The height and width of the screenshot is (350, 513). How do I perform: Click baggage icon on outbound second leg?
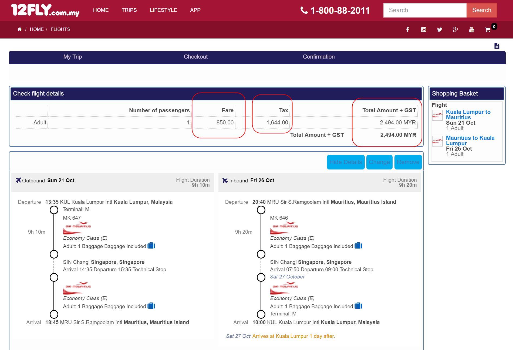(151, 306)
